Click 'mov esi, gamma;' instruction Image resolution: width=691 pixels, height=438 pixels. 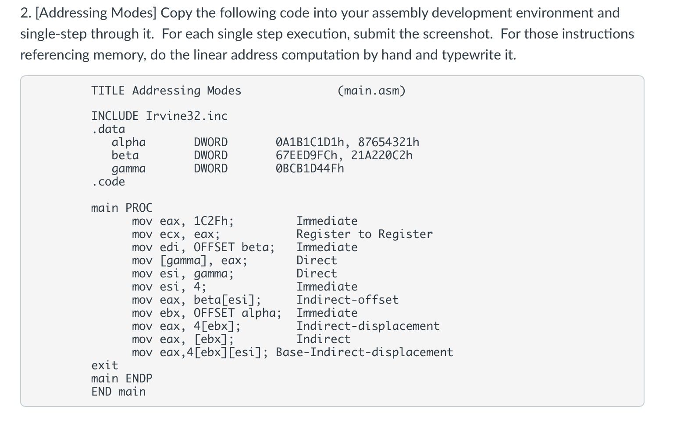coord(183,274)
